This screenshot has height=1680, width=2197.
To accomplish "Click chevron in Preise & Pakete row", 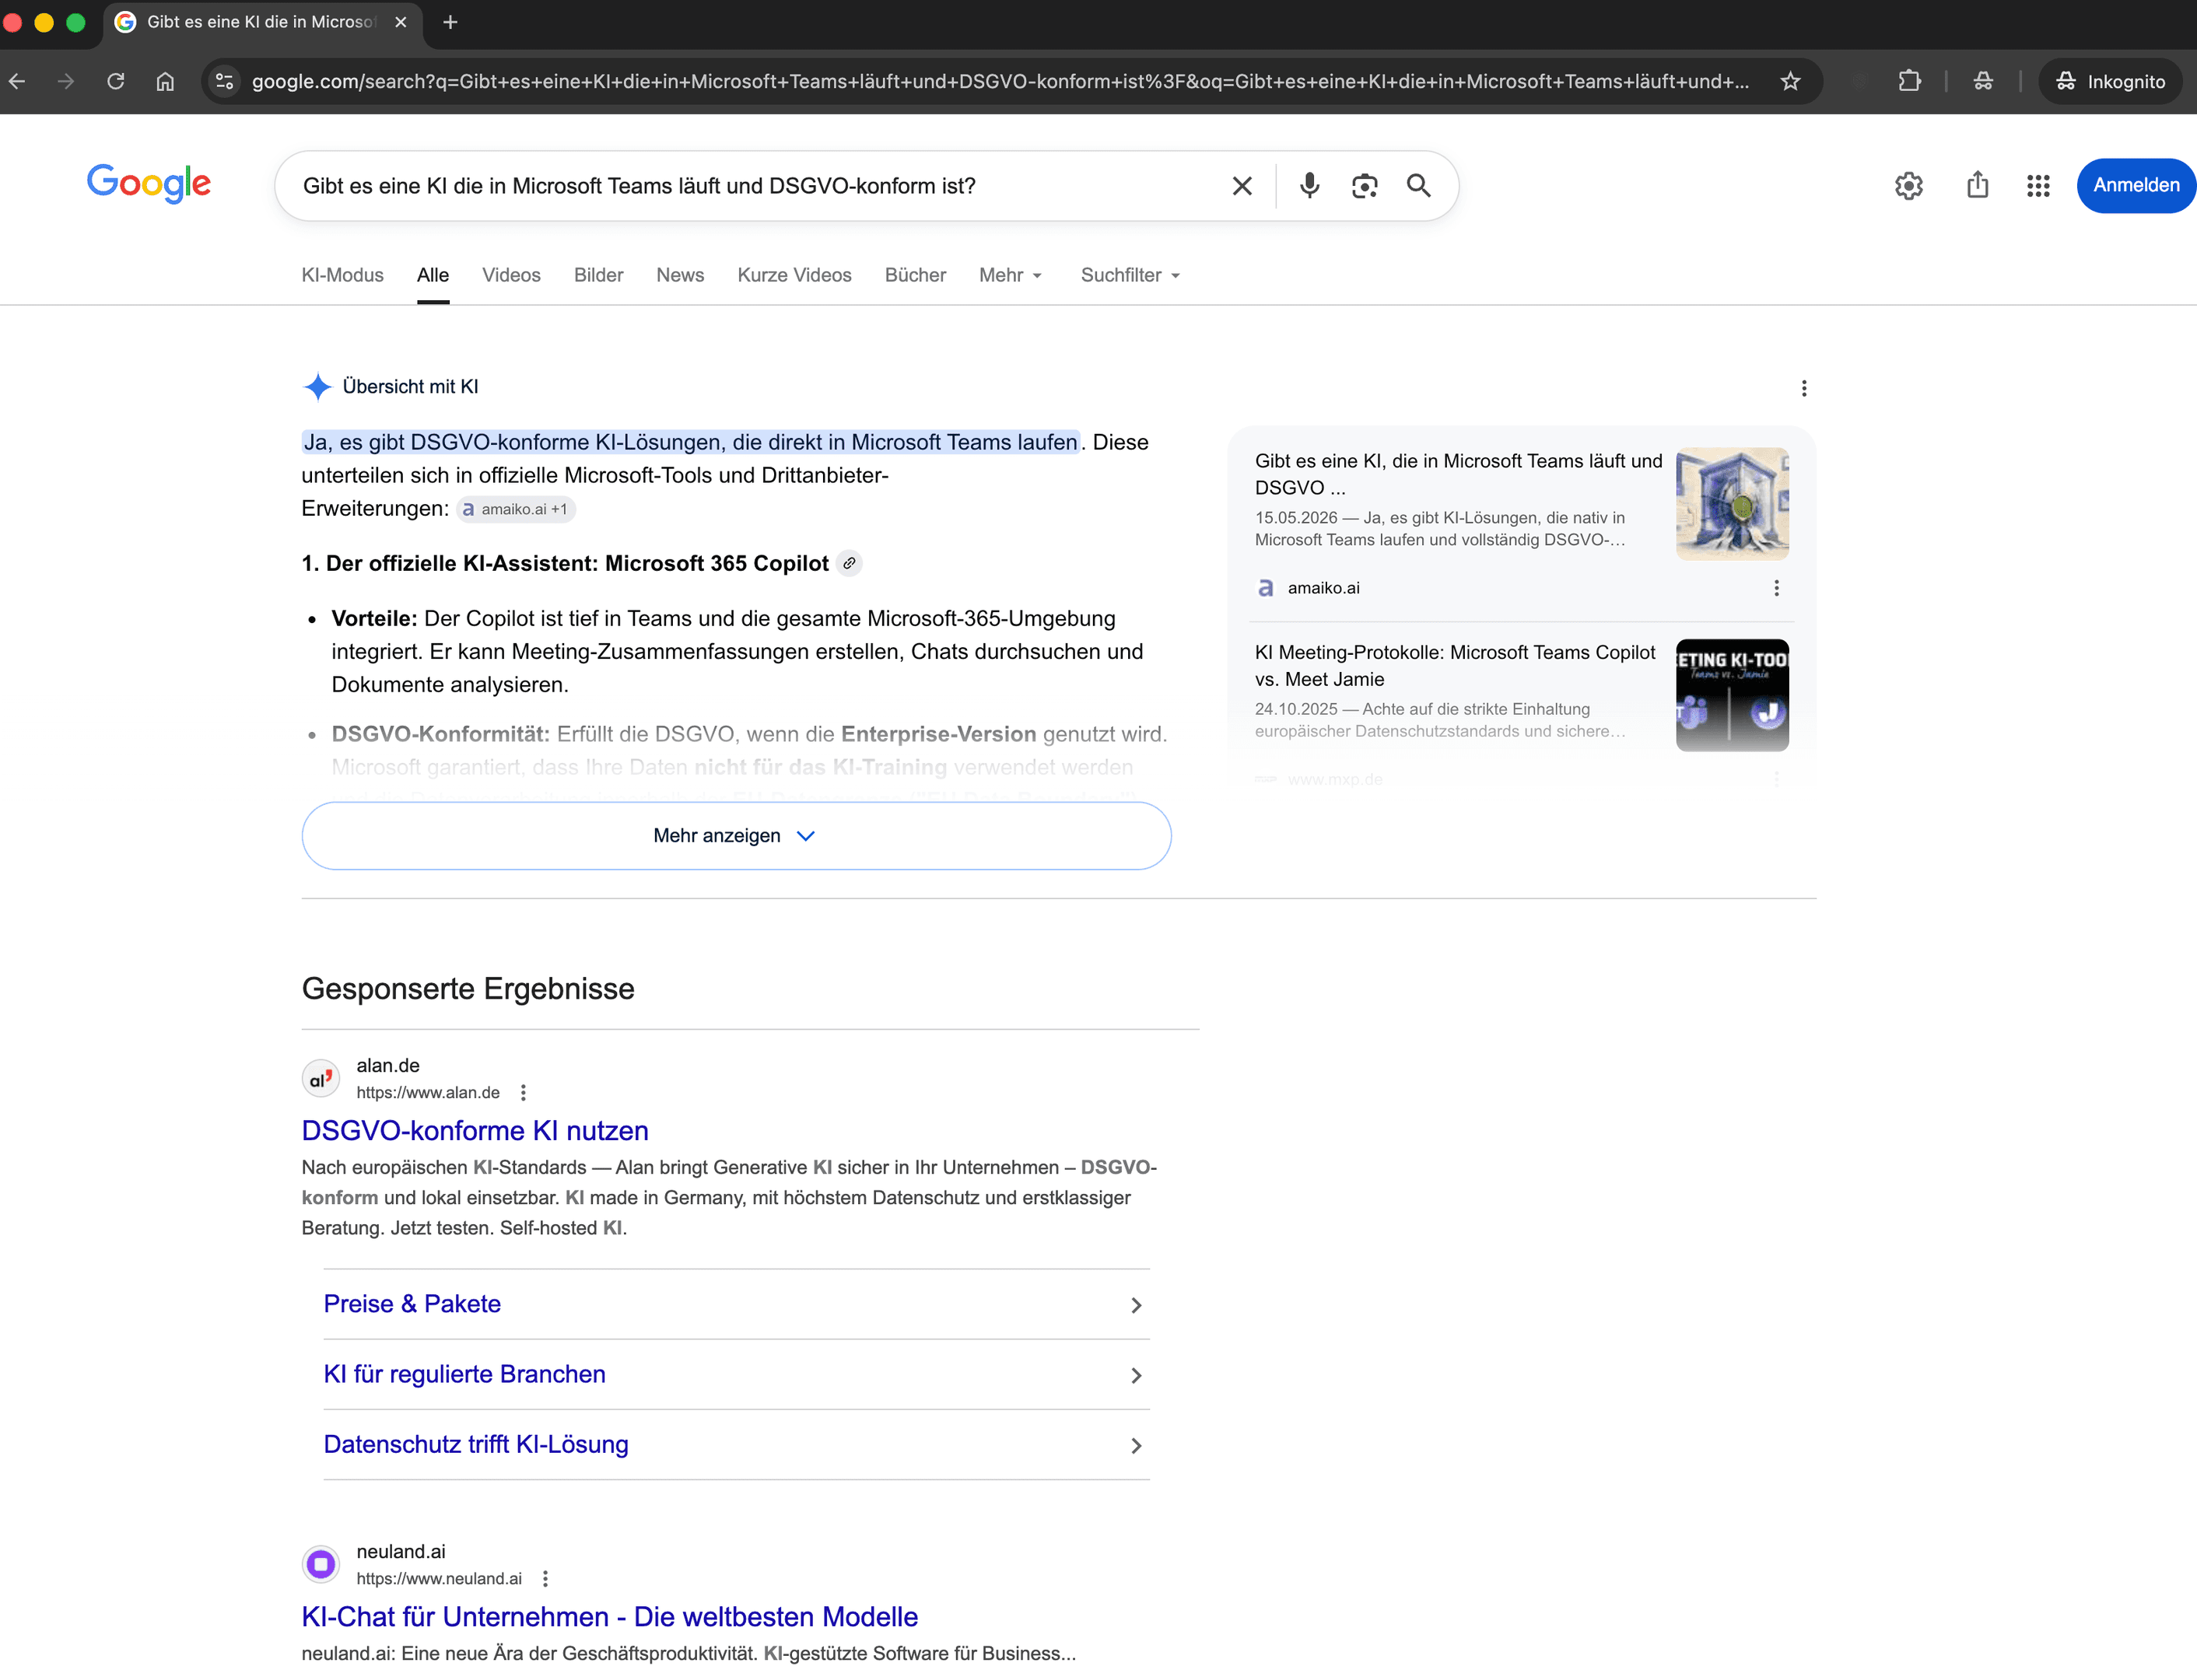I will click(x=1136, y=1305).
